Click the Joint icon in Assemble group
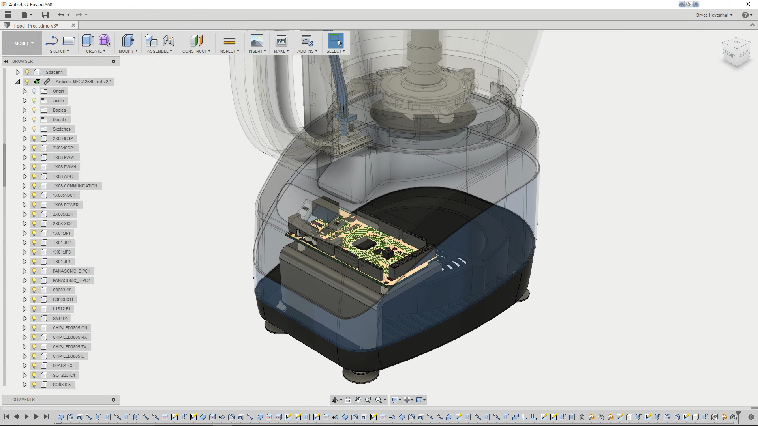758x426 pixels. [x=169, y=41]
